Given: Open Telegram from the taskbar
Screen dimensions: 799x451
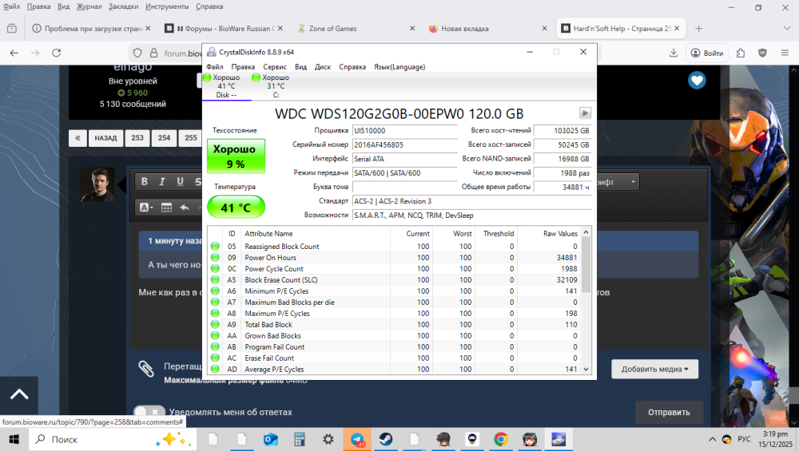Looking at the screenshot, I should click(x=357, y=439).
